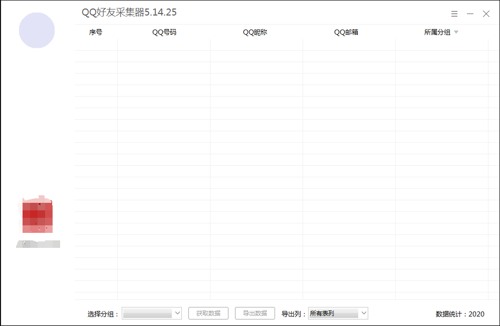Viewport: 500px width, 326px height.
Task: Expand the 所属分组 filter arrow
Action: [456, 32]
